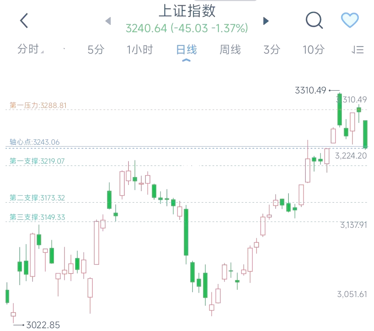
Task: Select the 轴心点:3243.06 pivot line label
Action: [34, 142]
